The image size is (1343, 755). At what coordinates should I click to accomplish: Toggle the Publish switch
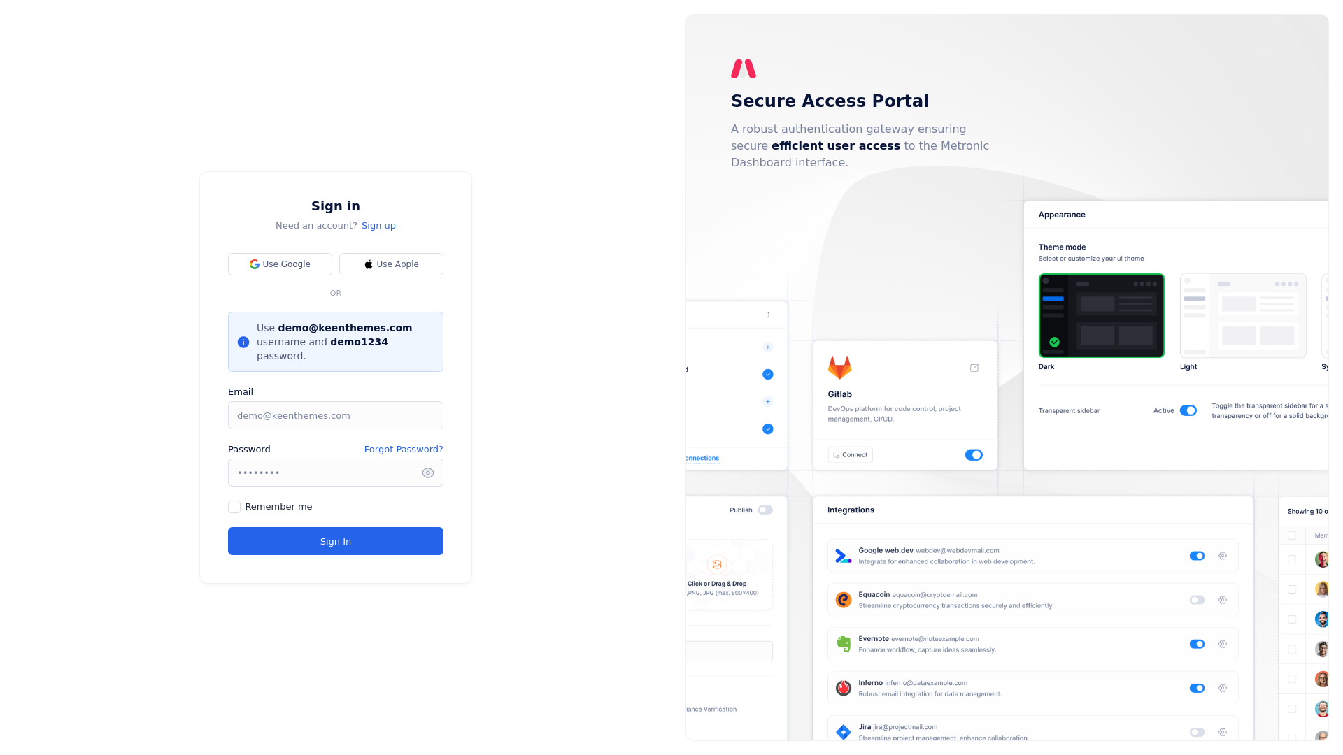tap(765, 510)
